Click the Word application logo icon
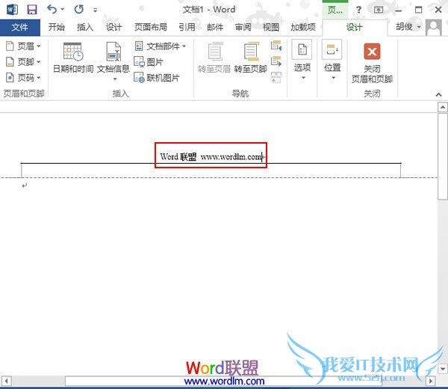This screenshot has width=448, height=389. (12, 10)
